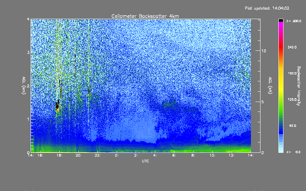The height and width of the screenshot is (191, 306).
Task: Select the '8:' time label on the UTC axis
Action: pyautogui.click(x=193, y=155)
